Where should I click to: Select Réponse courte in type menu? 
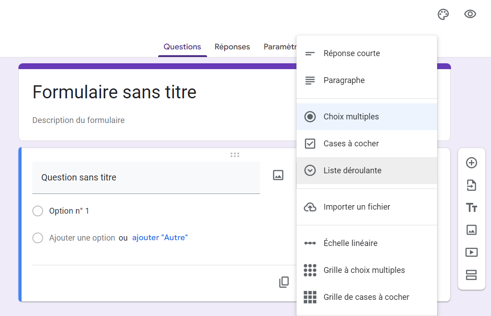tap(351, 53)
